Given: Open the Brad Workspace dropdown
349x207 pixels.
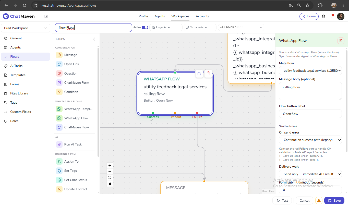Looking at the screenshot, I should (x=26, y=28).
